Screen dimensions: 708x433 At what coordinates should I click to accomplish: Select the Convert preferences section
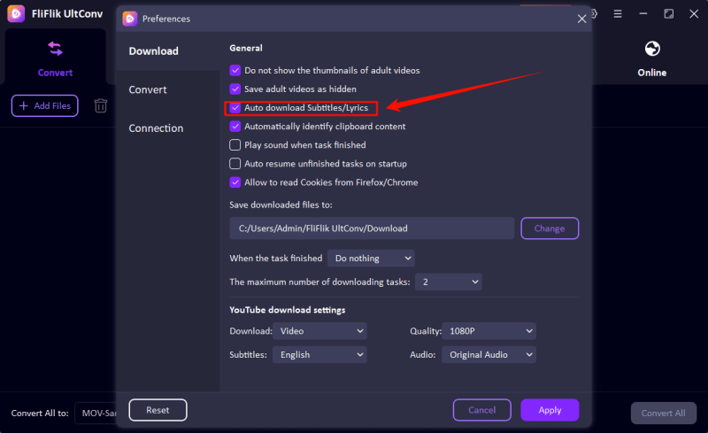[148, 89]
